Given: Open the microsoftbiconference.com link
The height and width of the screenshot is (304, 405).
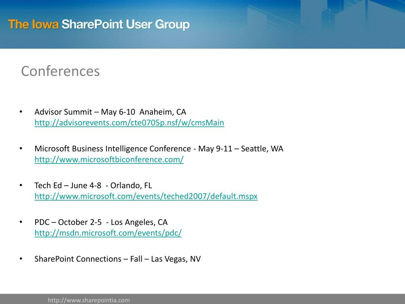Looking at the screenshot, I should point(109,159).
